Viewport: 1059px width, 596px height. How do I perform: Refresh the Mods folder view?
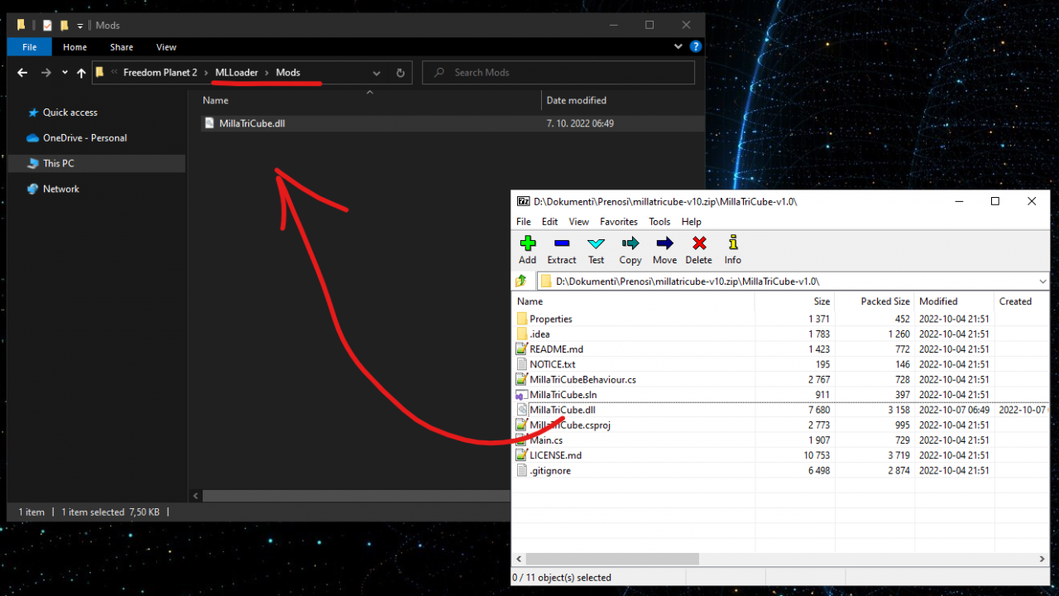click(x=400, y=73)
